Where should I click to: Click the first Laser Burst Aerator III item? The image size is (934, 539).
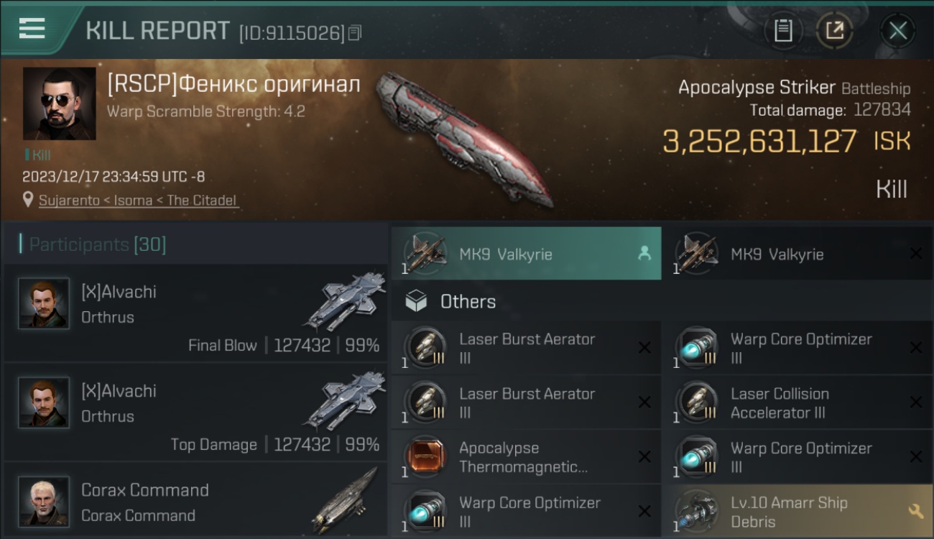(x=526, y=348)
